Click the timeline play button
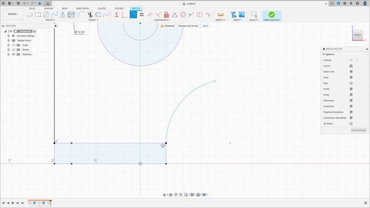Image resolution: width=370 pixels, height=208 pixels. tap(13, 203)
